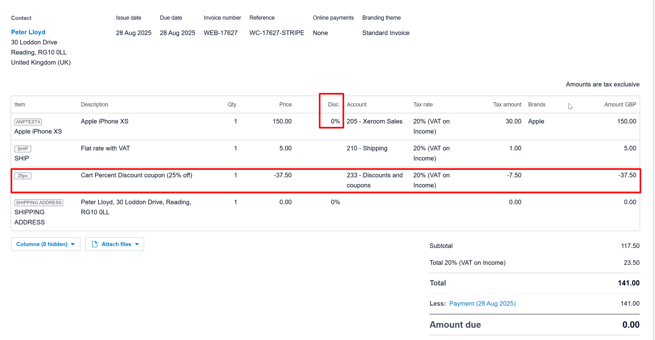655x340 pixels.
Task: Click the 25pc coupon item tag
Action: pyautogui.click(x=23, y=176)
